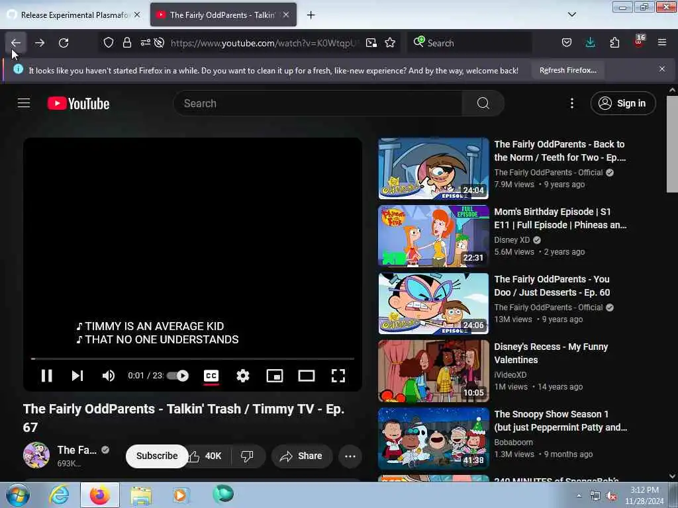Select The Fairly OddParents tab
This screenshot has height=508, width=678.
pos(223,15)
